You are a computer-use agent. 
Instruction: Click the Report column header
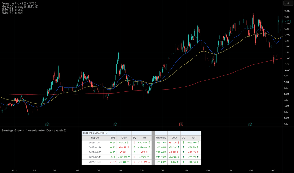(95, 138)
